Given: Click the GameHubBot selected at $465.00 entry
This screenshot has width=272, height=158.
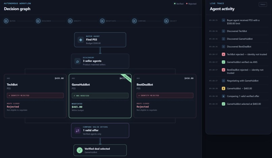Looking at the screenshot, I should 244,104.
